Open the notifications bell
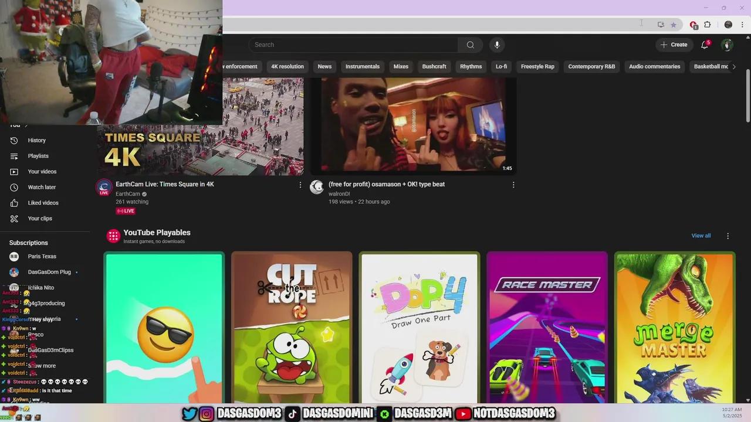The width and height of the screenshot is (751, 422). [705, 45]
